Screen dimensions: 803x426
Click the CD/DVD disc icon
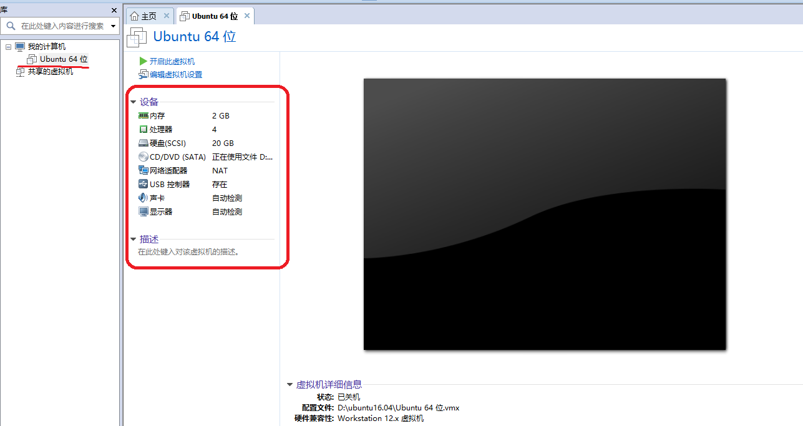tap(144, 157)
